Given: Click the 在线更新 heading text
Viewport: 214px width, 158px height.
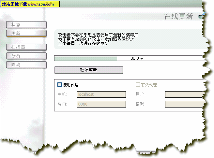Looking at the screenshot, I should coord(178,16).
